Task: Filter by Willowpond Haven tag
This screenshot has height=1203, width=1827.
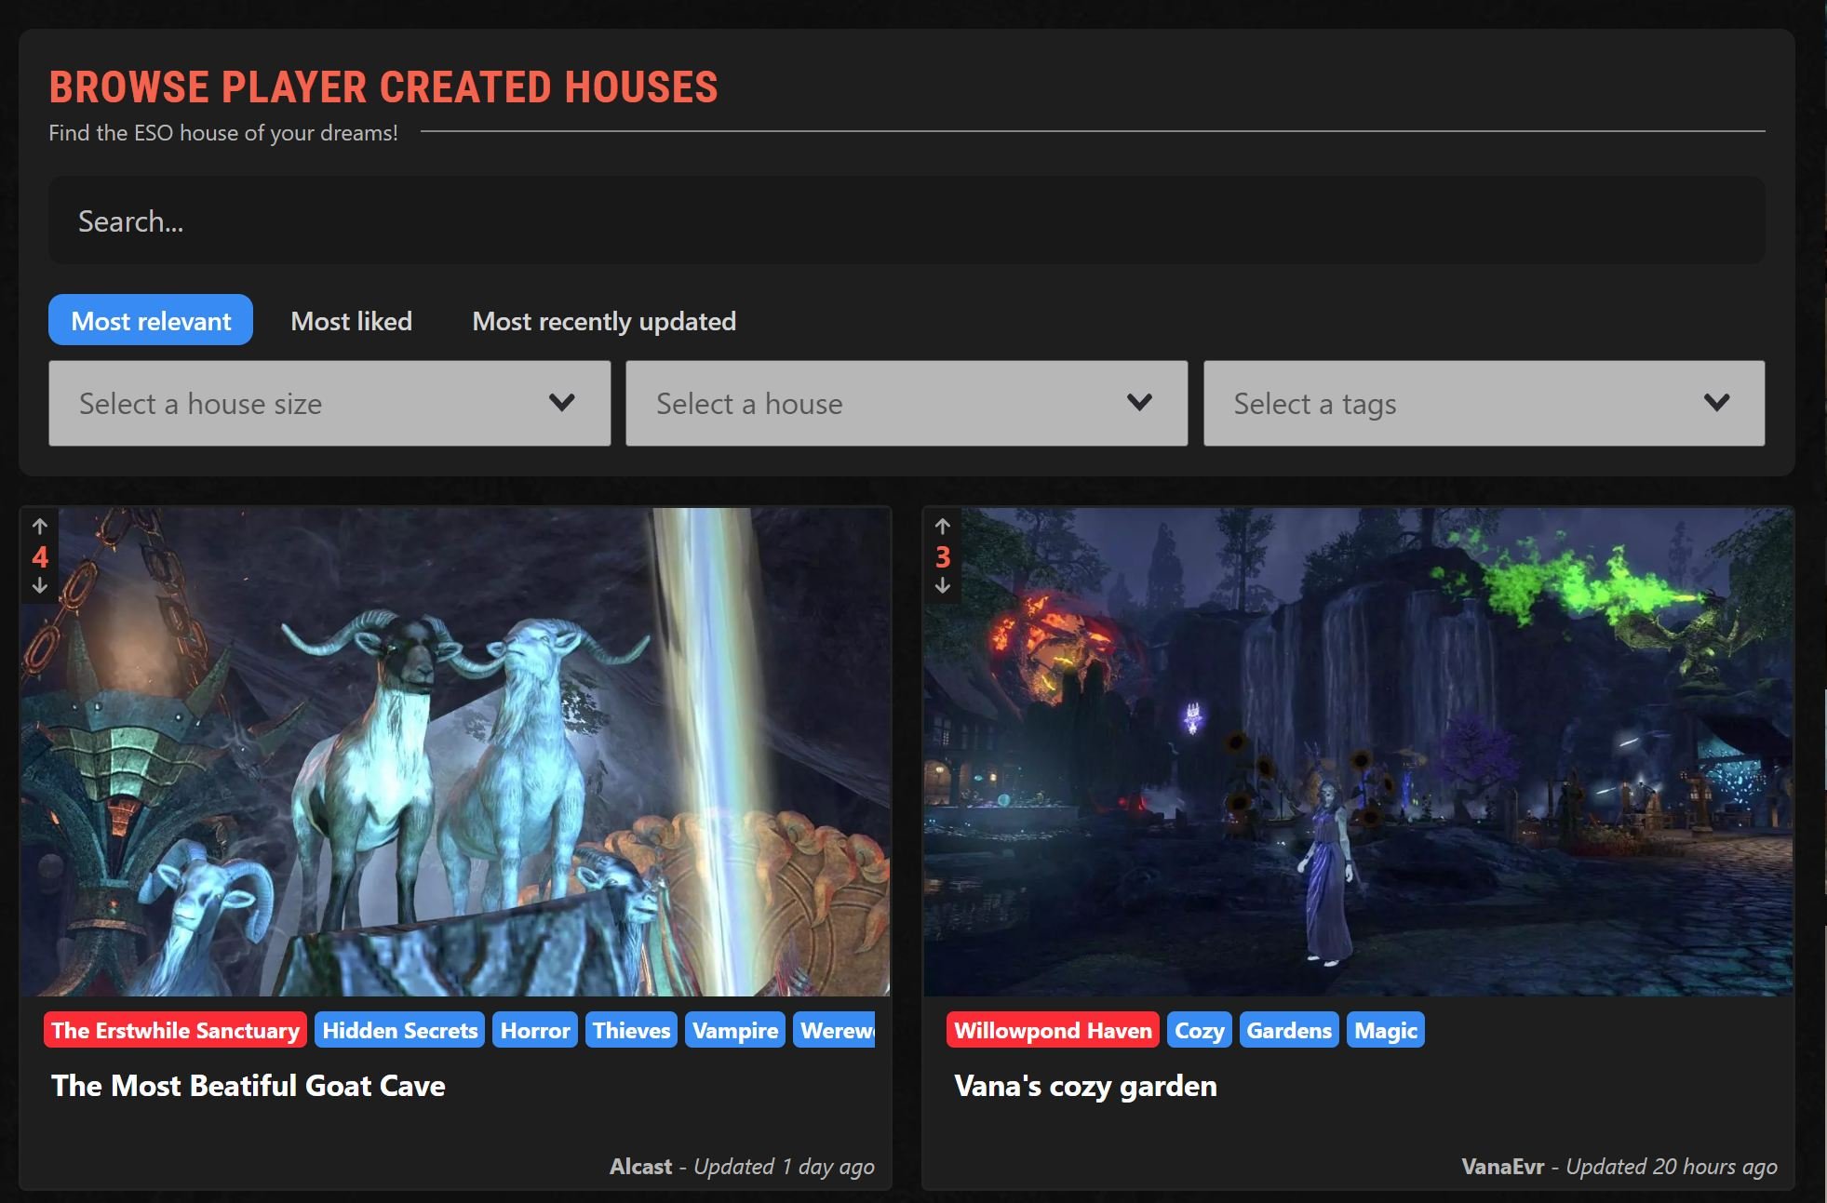Action: click(x=1053, y=1030)
